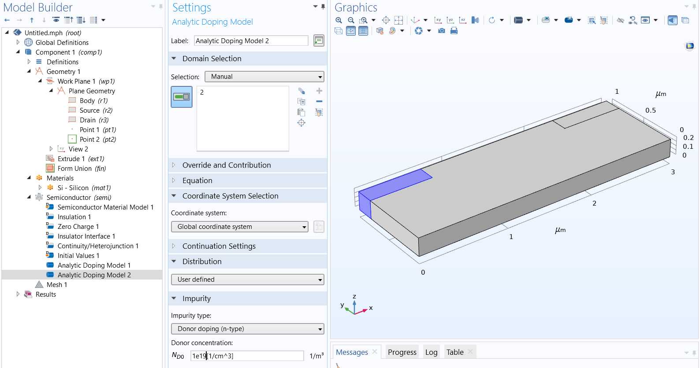Viewport: 700px width, 368px height.
Task: Switch to the Progress tab
Action: click(402, 352)
